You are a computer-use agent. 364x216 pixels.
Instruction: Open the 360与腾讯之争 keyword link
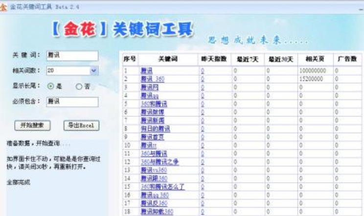tap(159, 162)
